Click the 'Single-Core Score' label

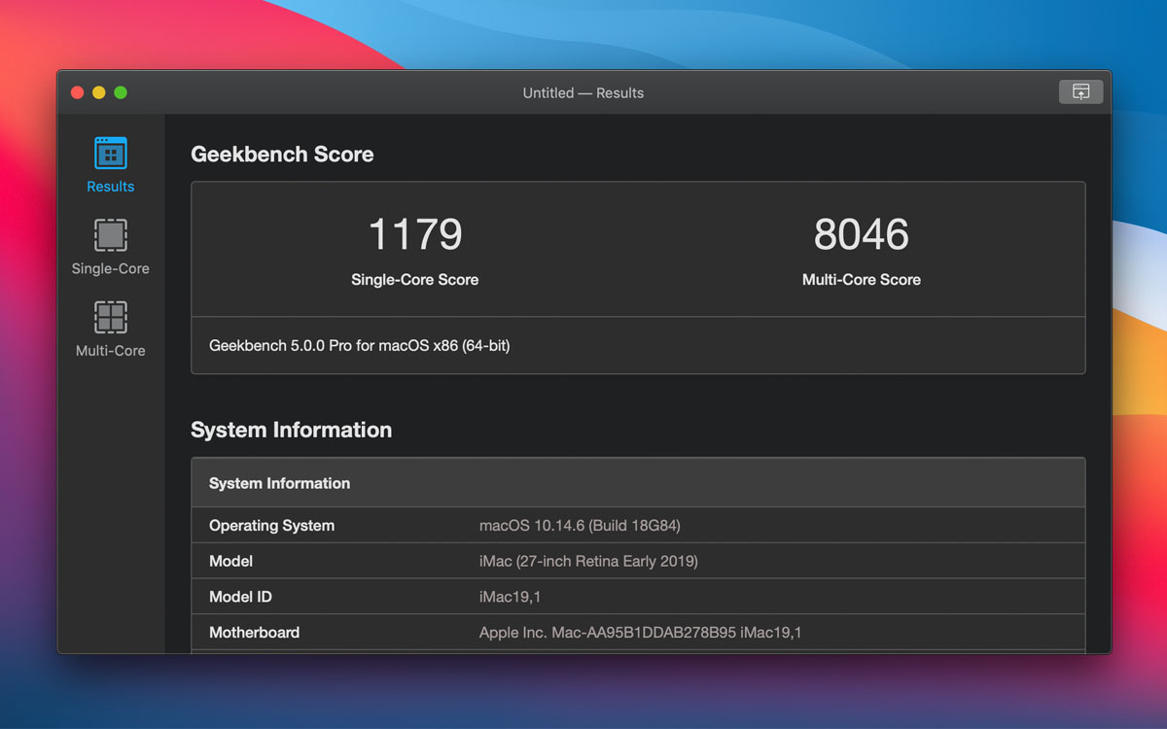click(x=415, y=280)
